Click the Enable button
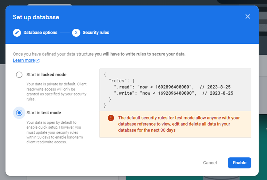The image size is (267, 180). tap(239, 163)
